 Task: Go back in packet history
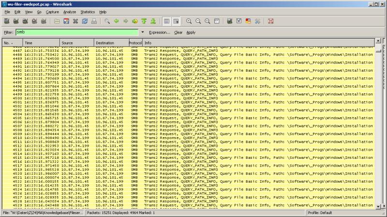click(x=116, y=21)
